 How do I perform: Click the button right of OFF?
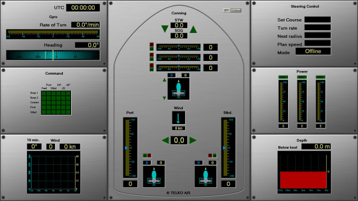(236, 10)
